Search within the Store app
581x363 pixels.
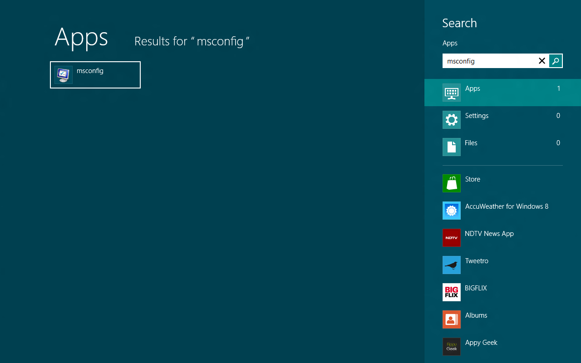(473, 179)
